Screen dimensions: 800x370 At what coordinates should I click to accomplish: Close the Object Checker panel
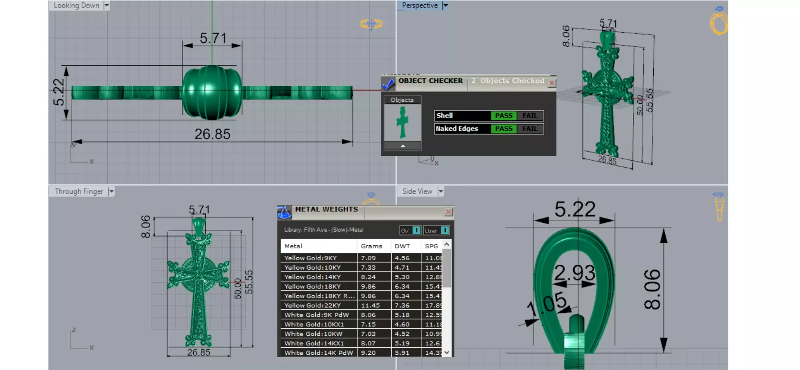(552, 83)
